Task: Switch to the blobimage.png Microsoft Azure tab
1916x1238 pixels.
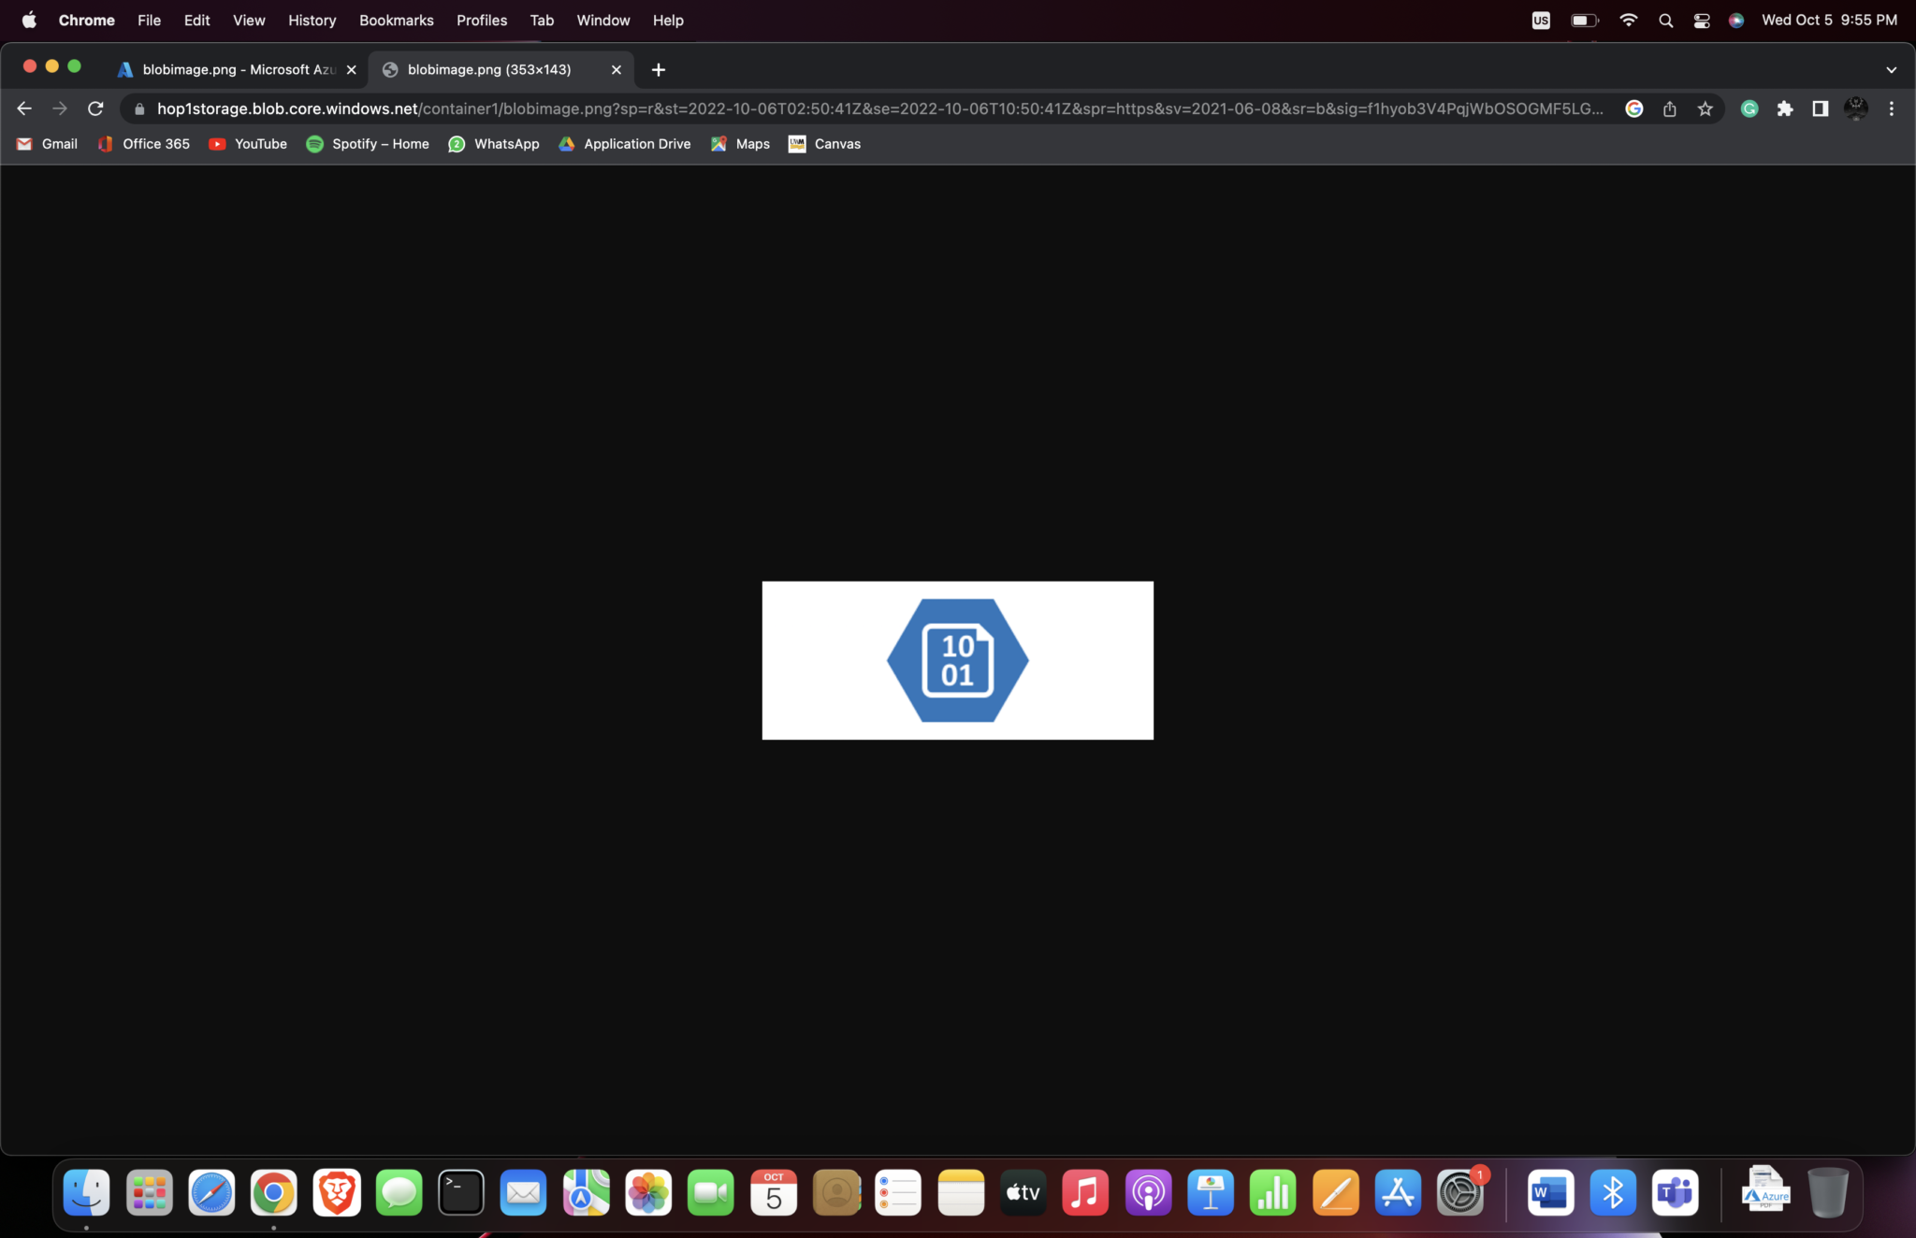Action: [234, 69]
